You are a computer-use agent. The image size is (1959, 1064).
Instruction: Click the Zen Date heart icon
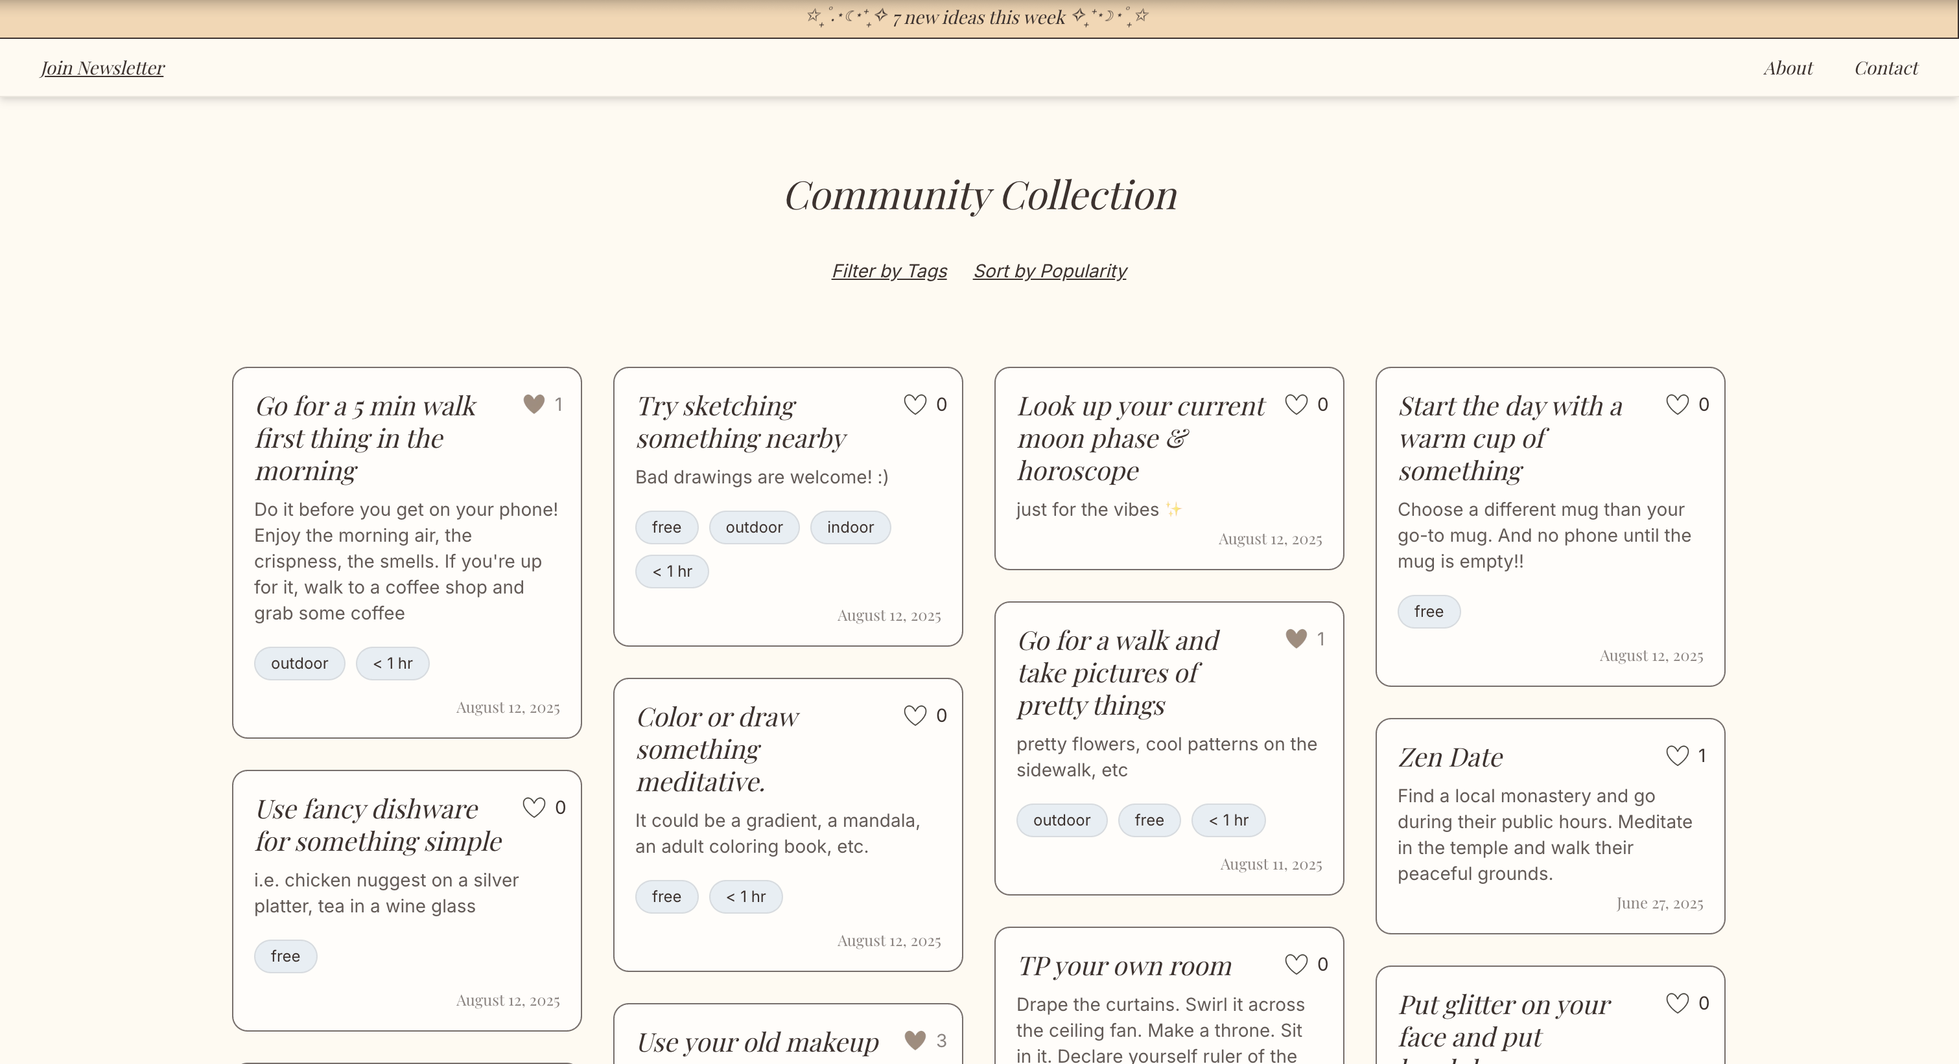pos(1677,756)
